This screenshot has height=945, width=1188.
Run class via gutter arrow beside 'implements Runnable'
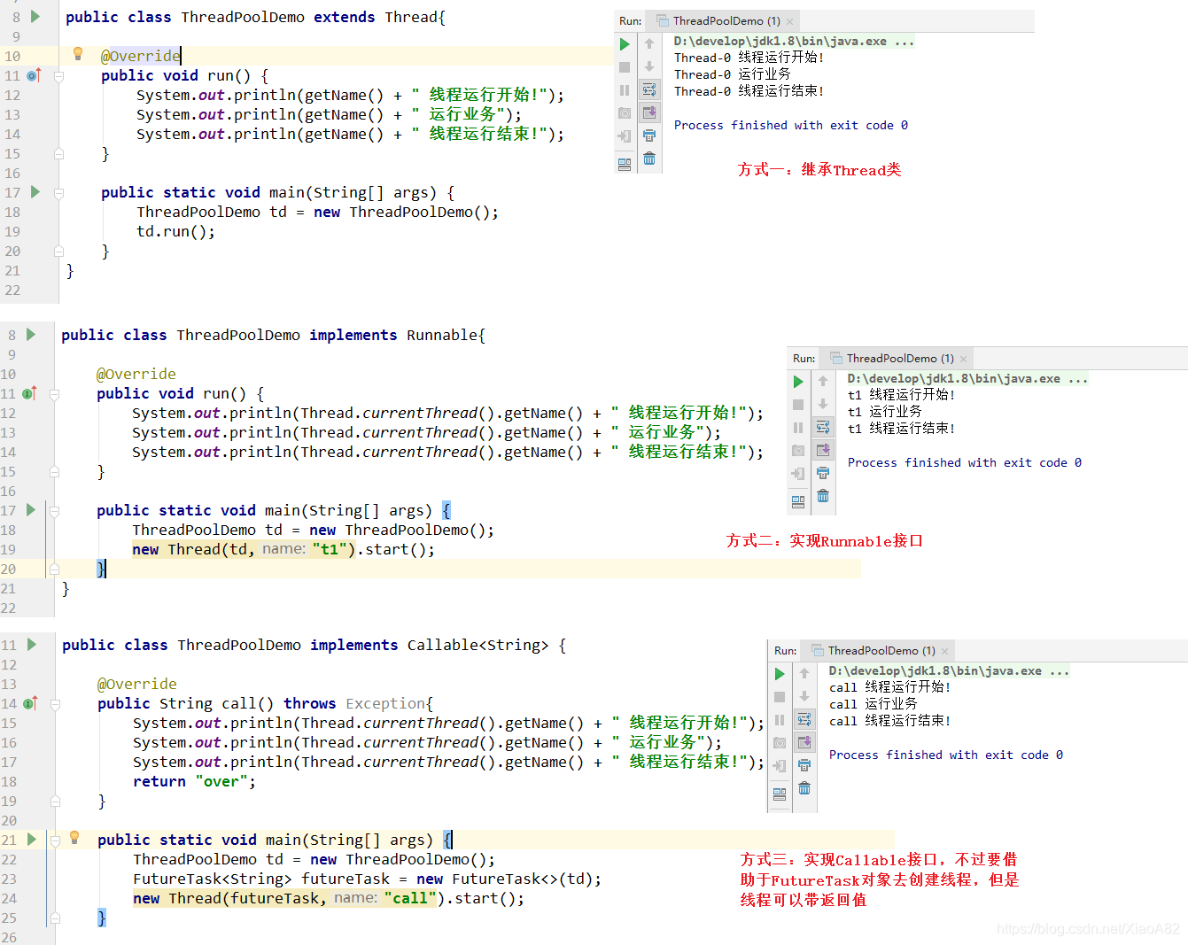click(31, 334)
